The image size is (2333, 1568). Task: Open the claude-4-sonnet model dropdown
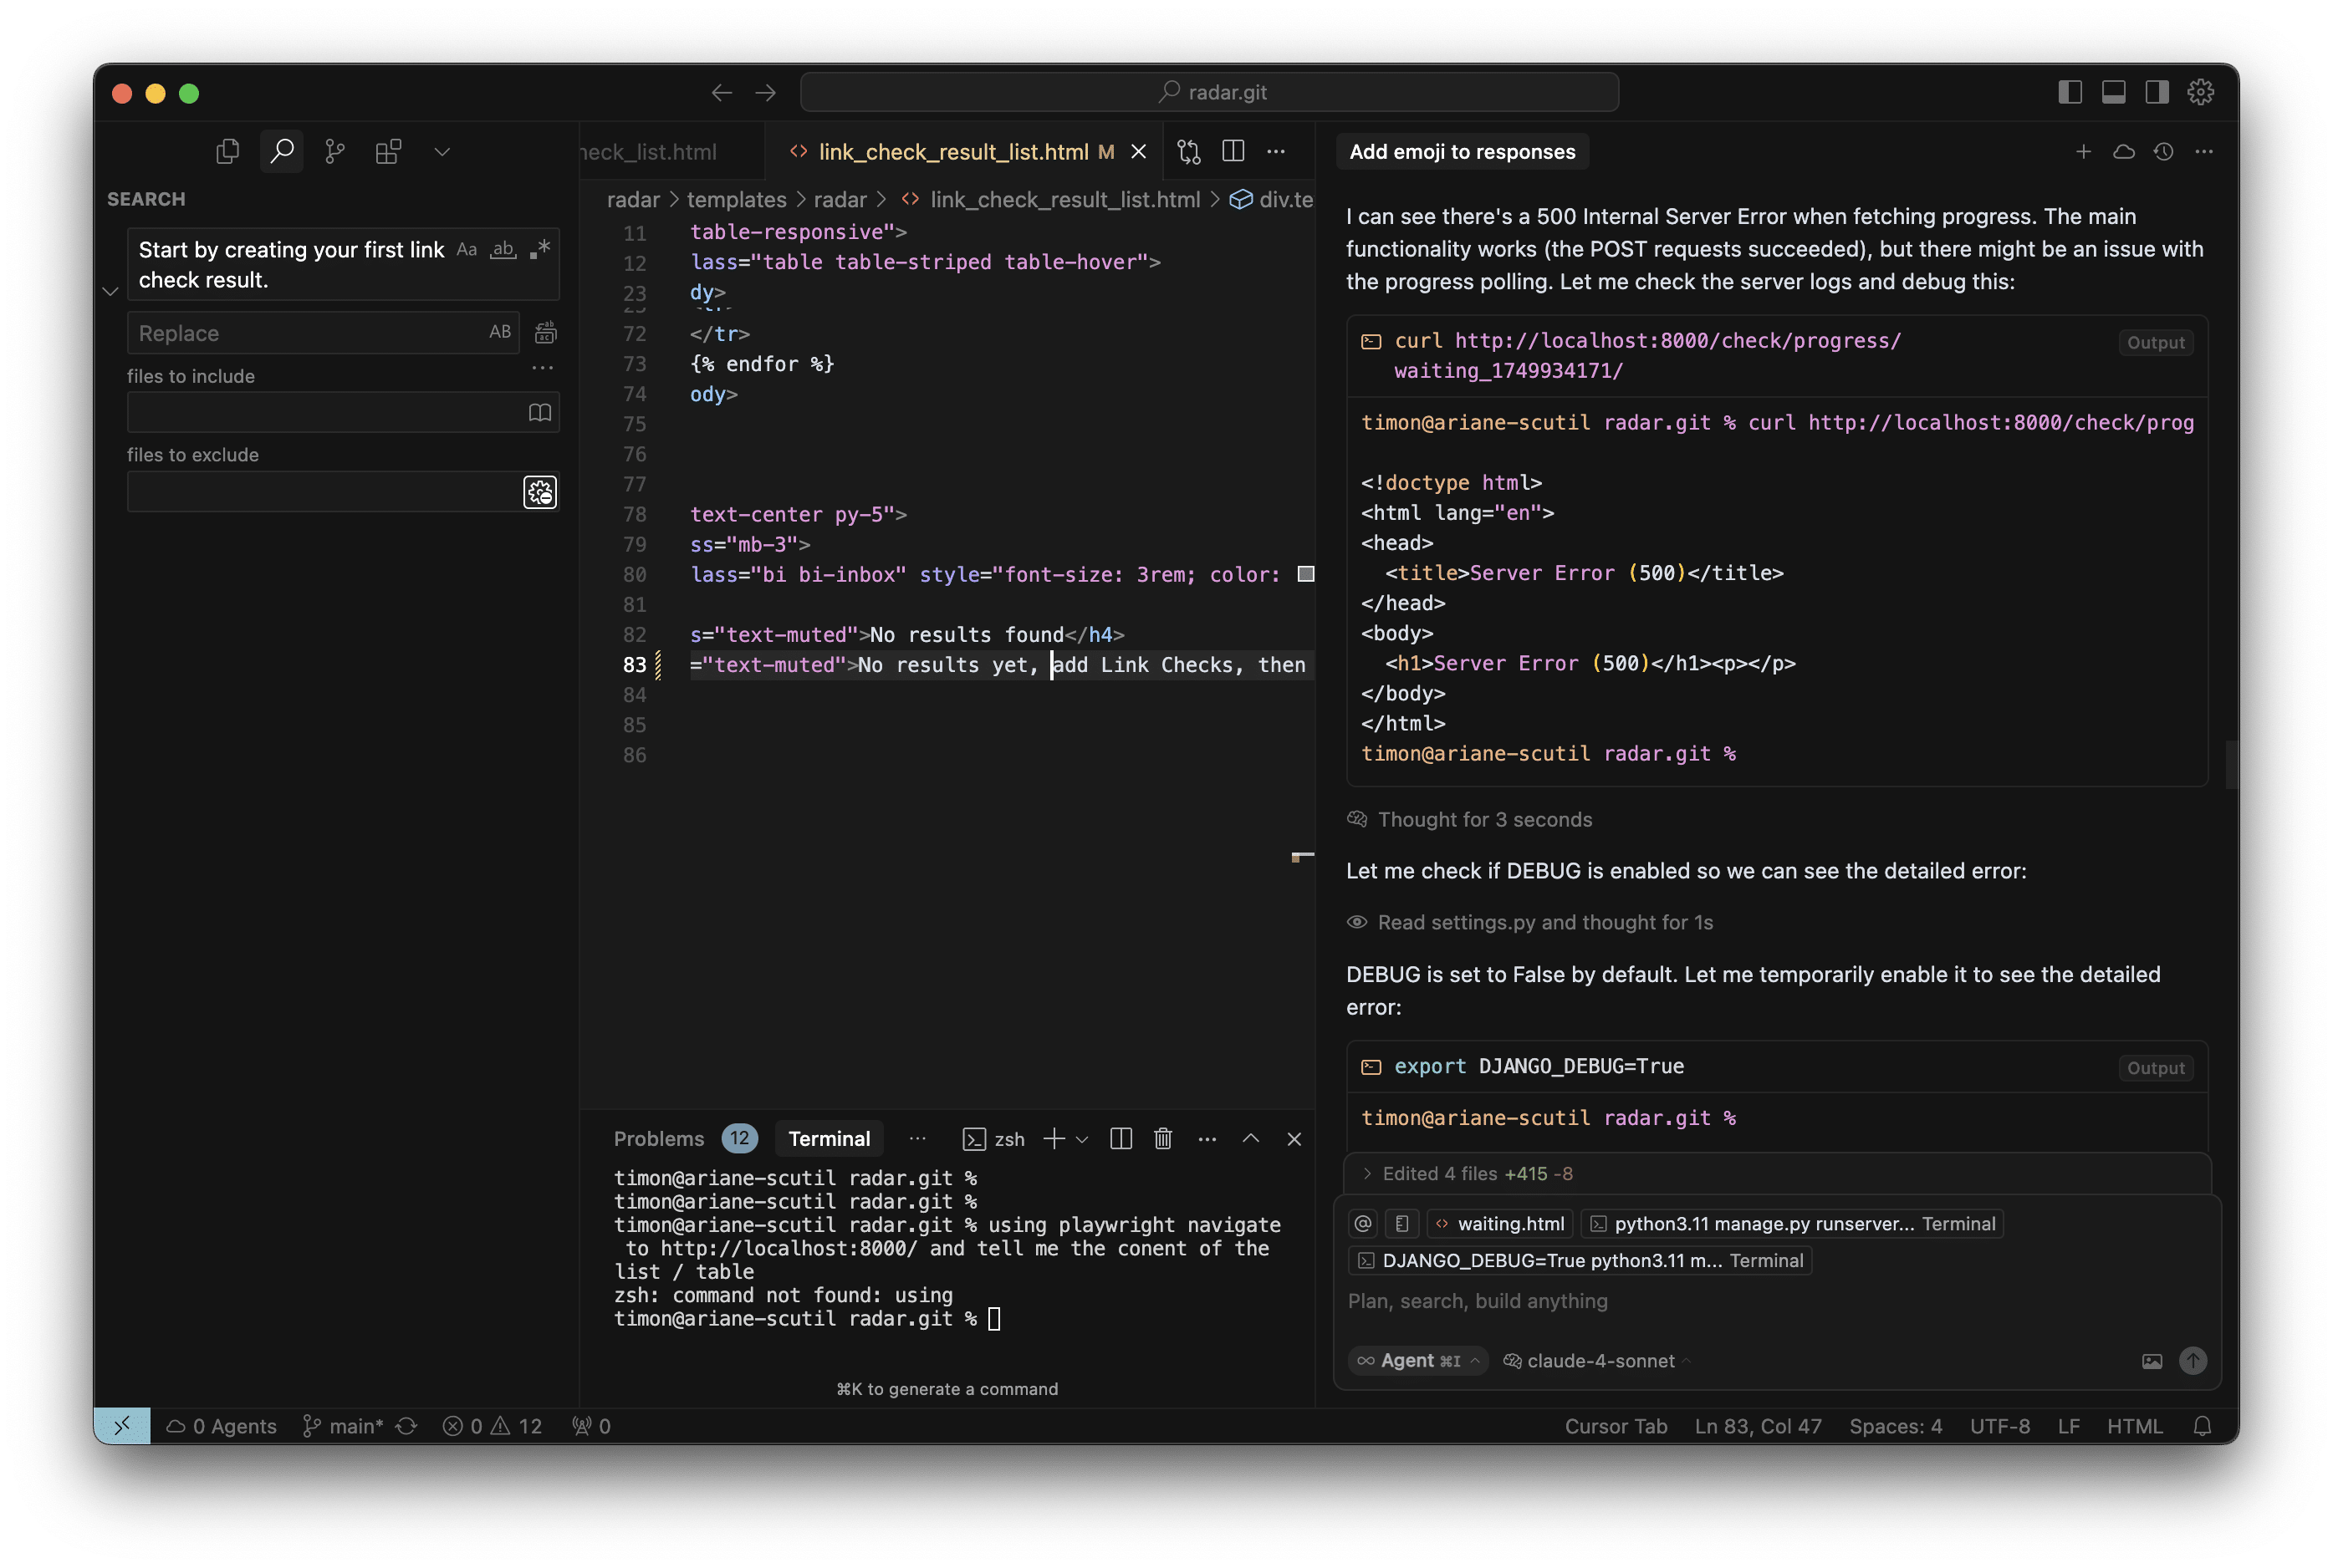click(x=1599, y=1361)
